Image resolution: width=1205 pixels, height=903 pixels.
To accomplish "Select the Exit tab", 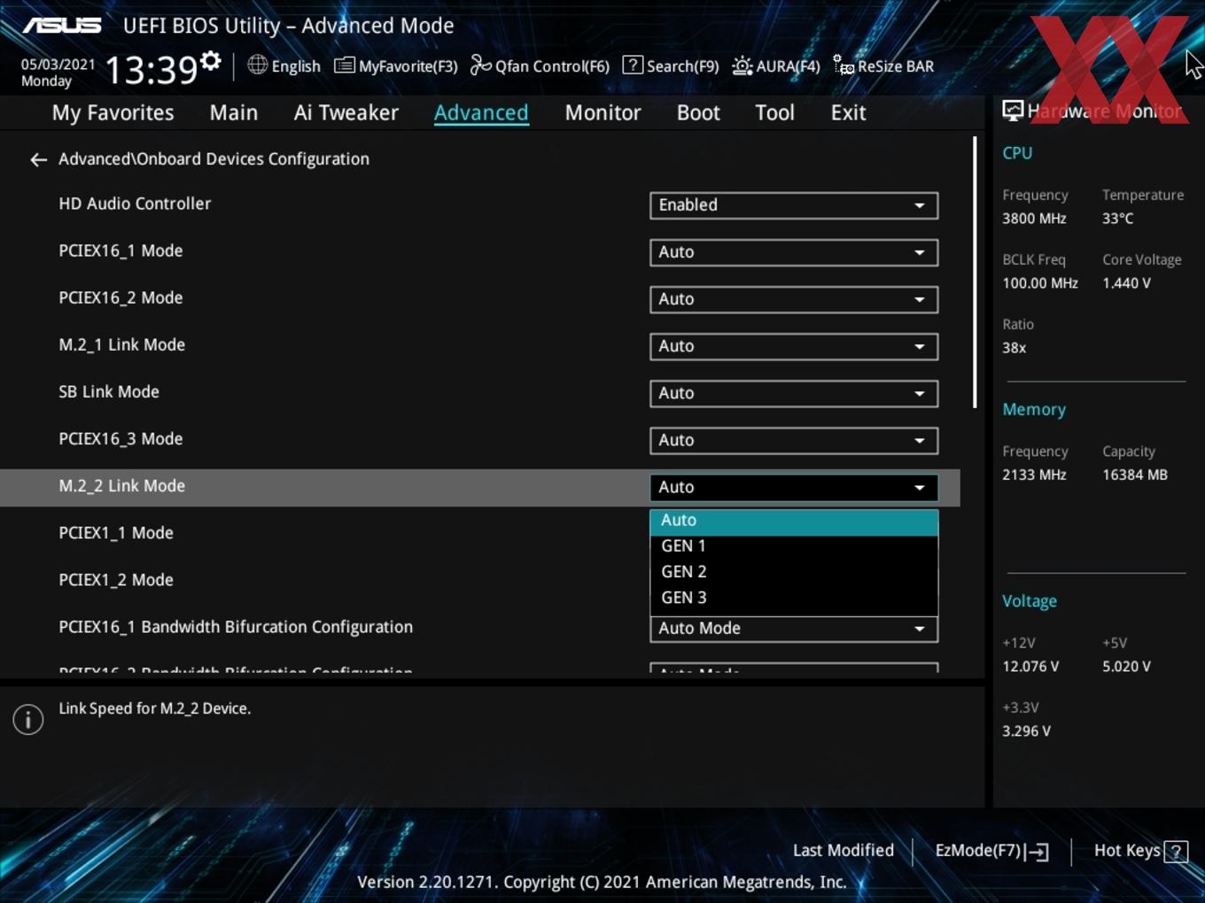I will 848,112.
